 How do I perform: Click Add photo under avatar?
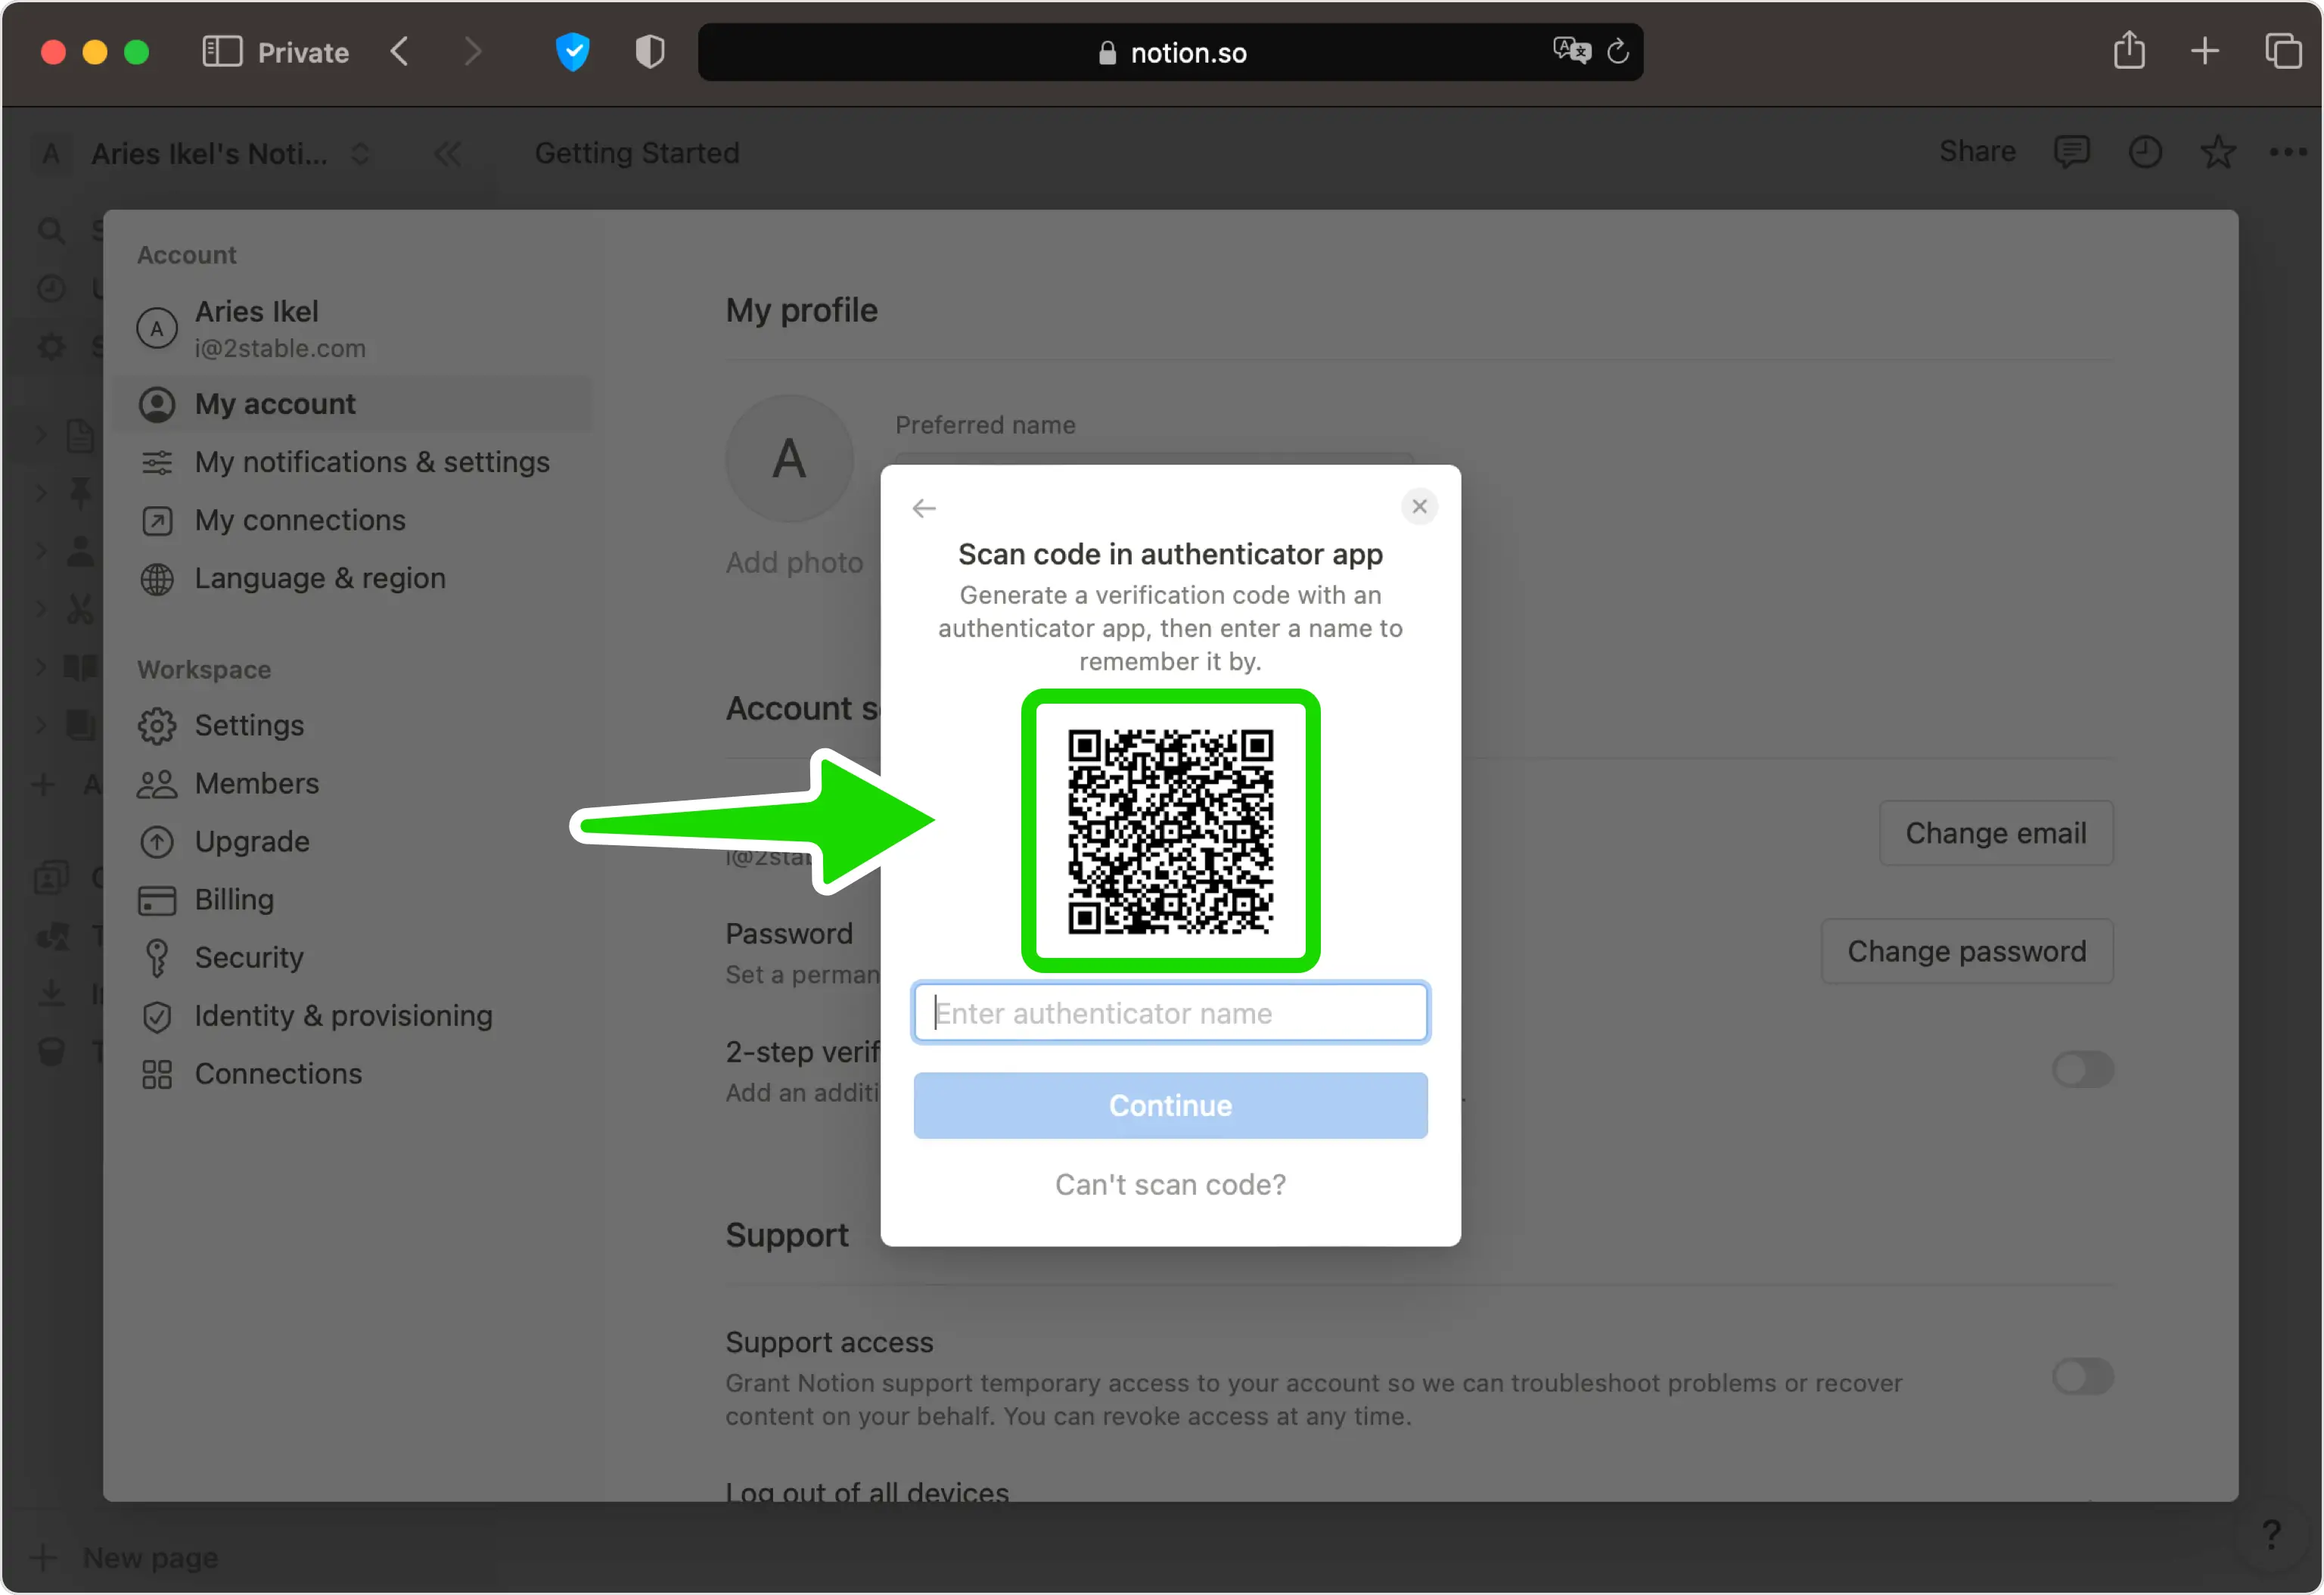[x=794, y=563]
